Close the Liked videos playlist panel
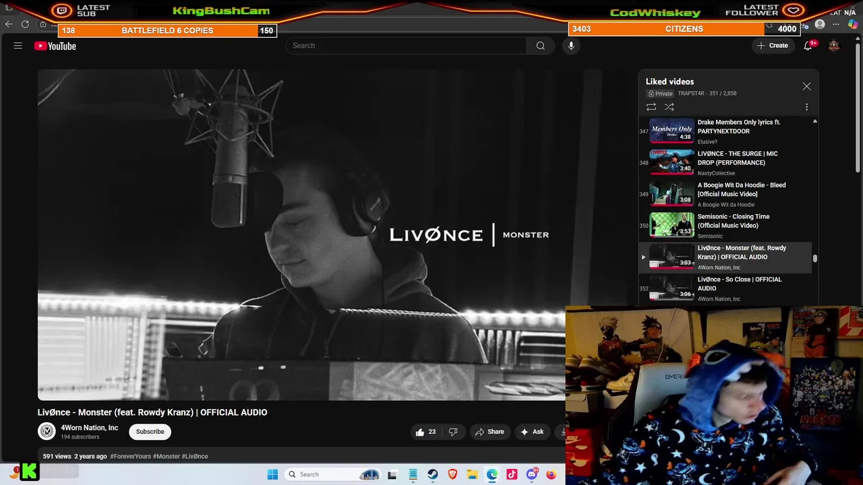 (806, 86)
